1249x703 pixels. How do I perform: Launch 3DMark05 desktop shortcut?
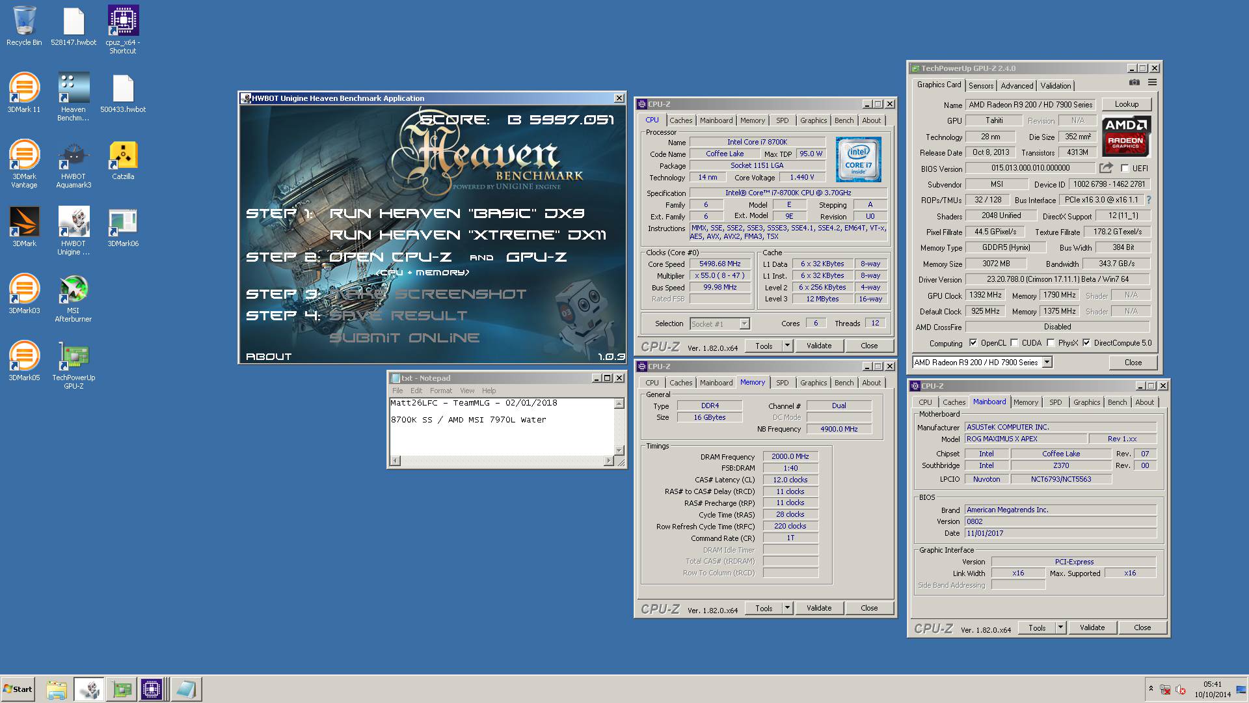(24, 361)
